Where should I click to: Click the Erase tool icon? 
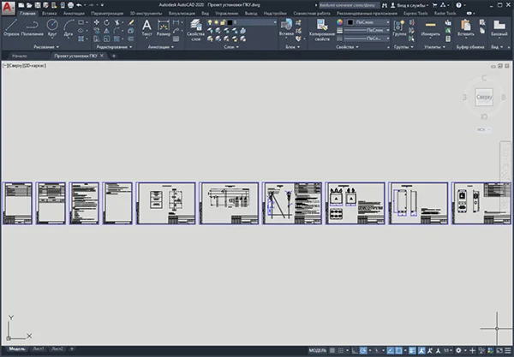click(x=131, y=22)
